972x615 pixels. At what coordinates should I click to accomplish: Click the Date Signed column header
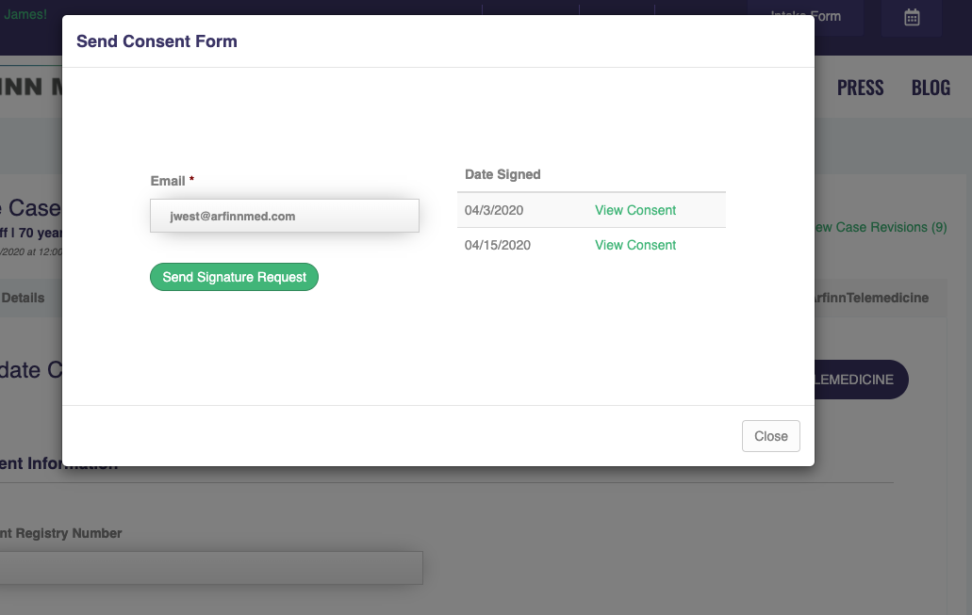(x=502, y=174)
